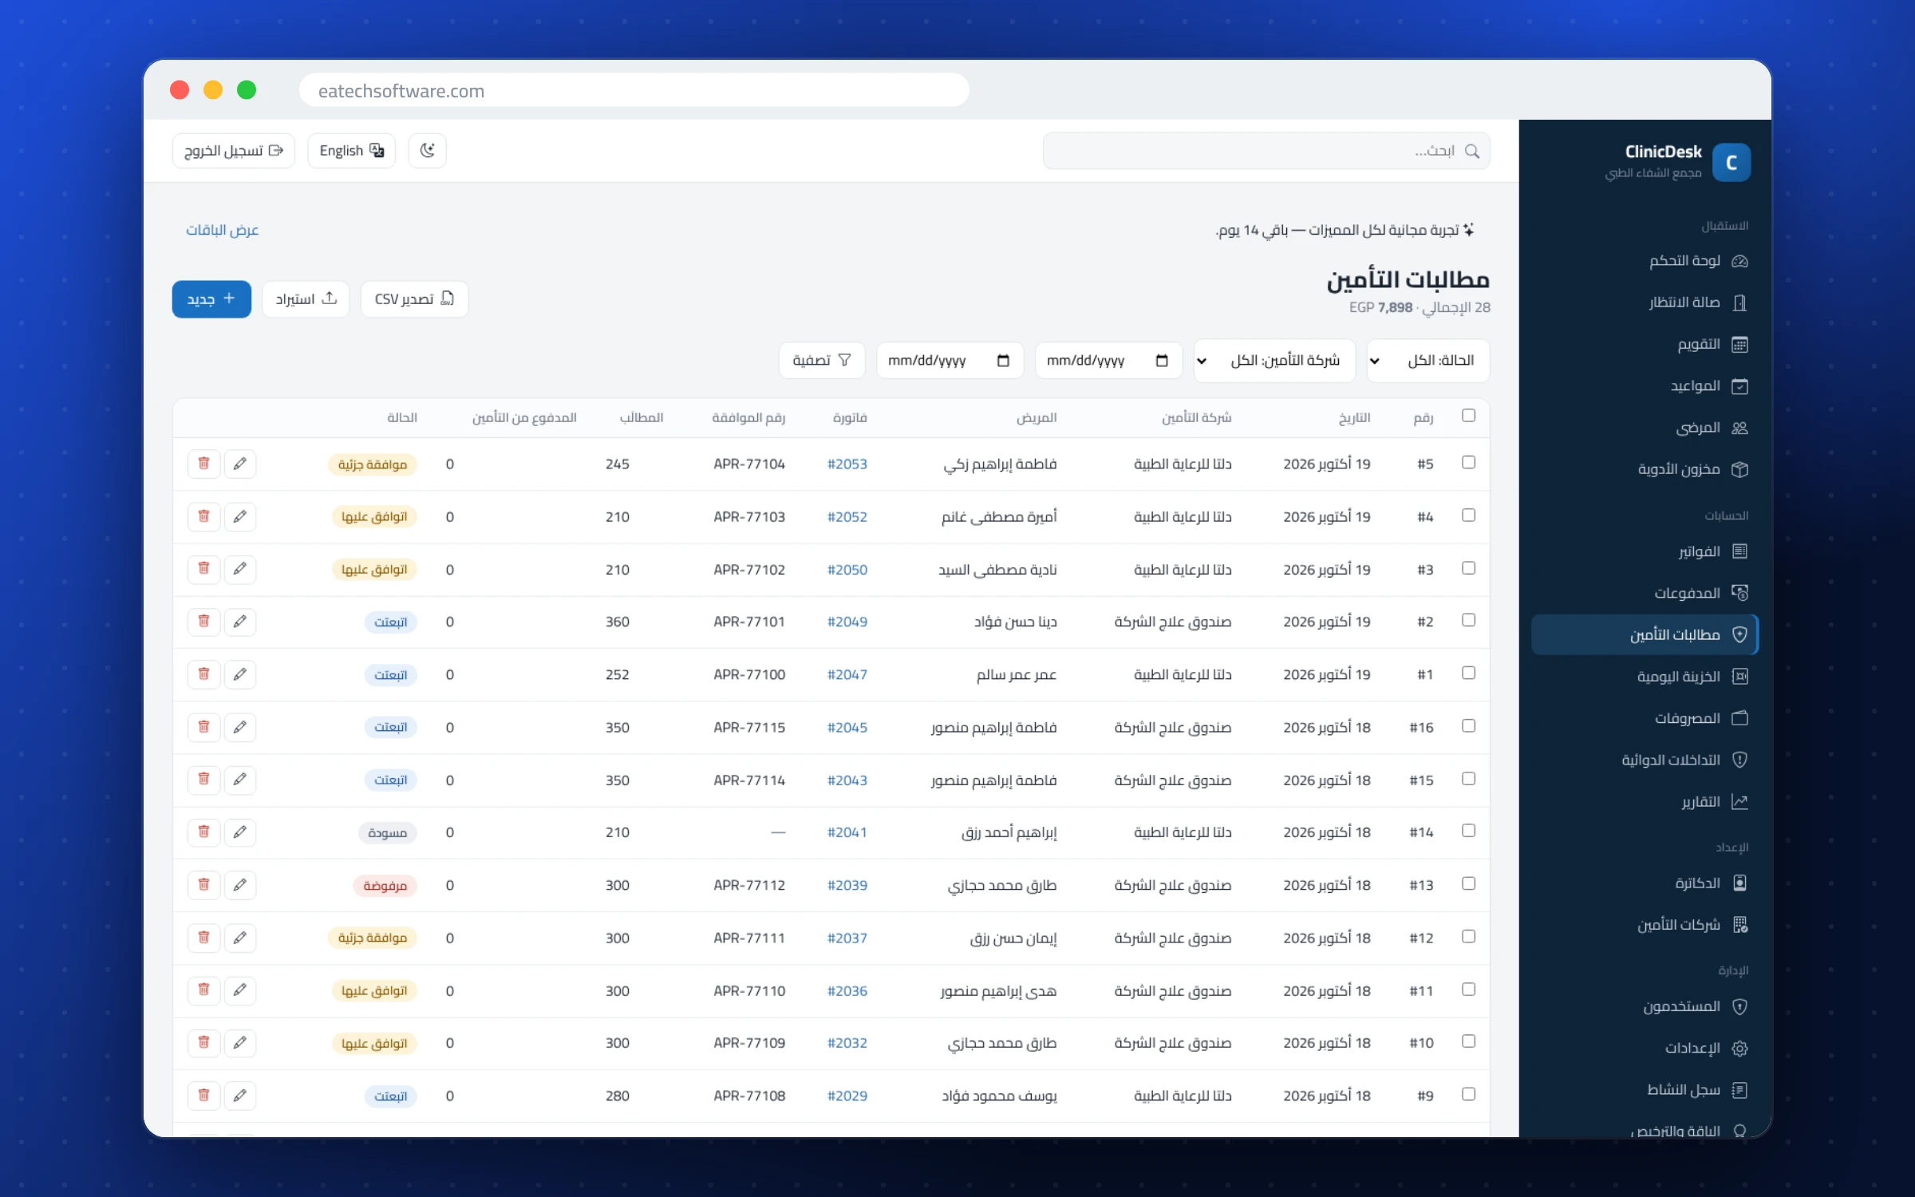Tick the checkbox for claim #13
The height and width of the screenshot is (1197, 1915).
click(x=1468, y=884)
